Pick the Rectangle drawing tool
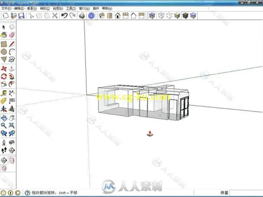 pyautogui.click(x=4, y=44)
